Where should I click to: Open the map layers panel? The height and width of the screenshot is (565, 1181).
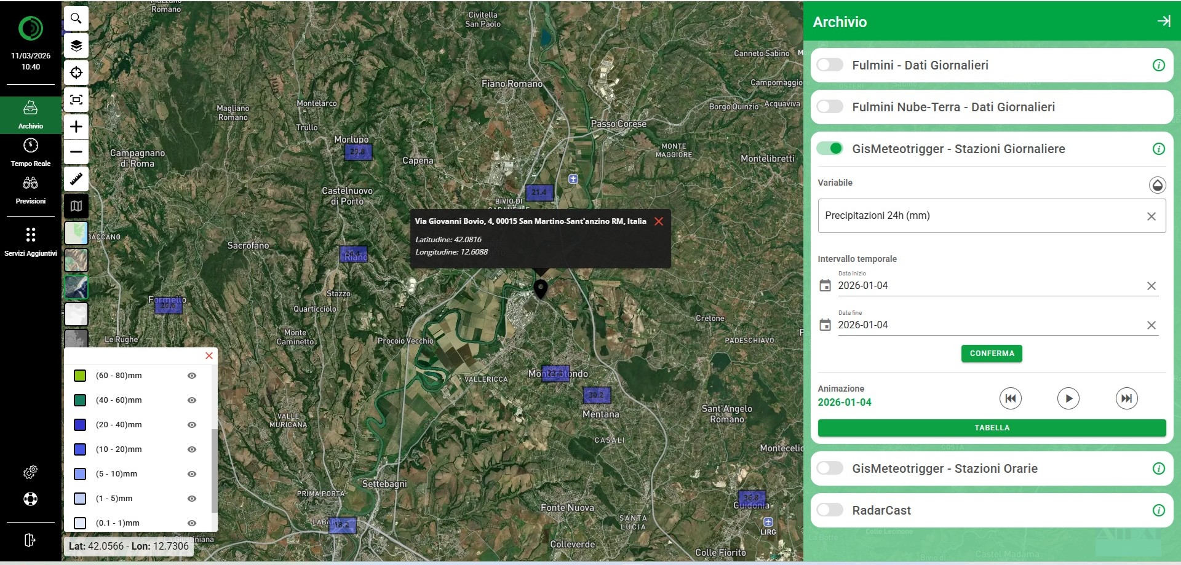(x=76, y=45)
